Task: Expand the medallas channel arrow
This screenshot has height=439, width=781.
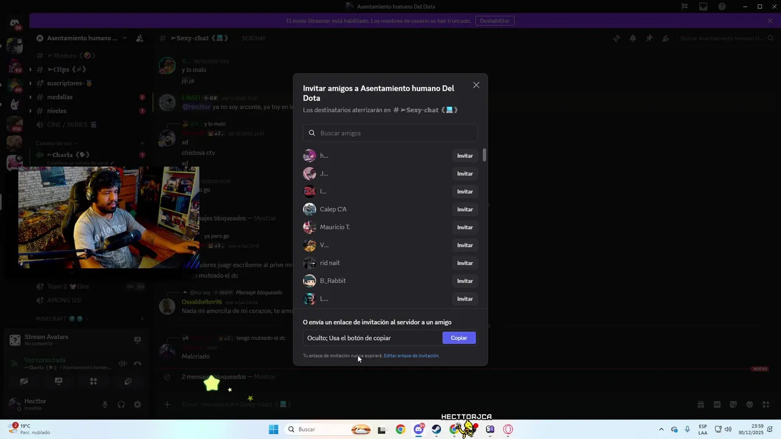Action: point(31,98)
